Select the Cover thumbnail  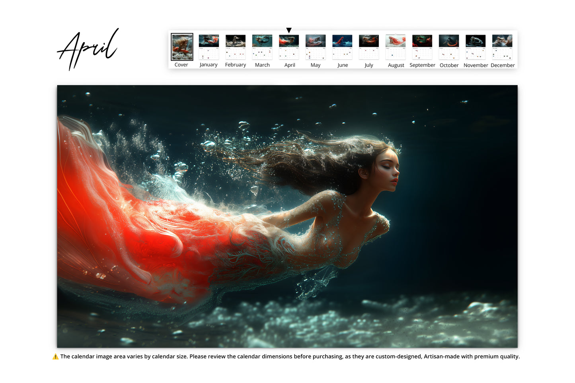182,47
